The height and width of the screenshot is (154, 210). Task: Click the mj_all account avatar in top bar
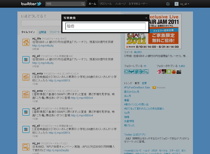click(x=177, y=4)
